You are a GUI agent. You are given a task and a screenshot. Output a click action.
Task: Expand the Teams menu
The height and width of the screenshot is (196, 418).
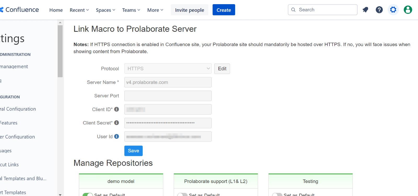[131, 10]
